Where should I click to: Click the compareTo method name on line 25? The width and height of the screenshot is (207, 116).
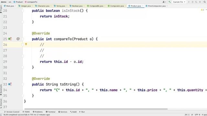[63, 39]
